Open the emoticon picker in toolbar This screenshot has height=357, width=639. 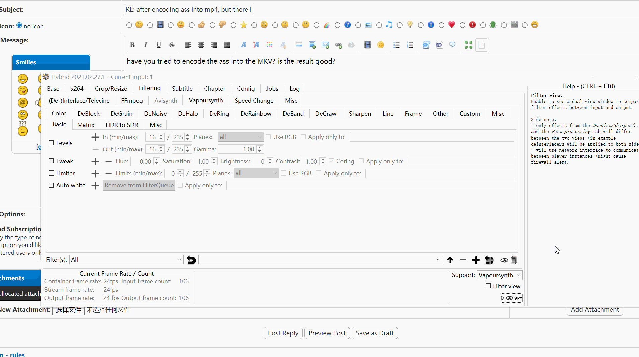(381, 45)
